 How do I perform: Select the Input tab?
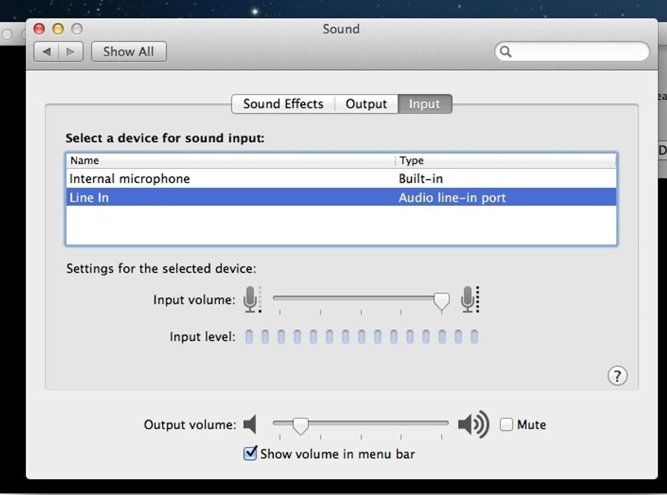pyautogui.click(x=424, y=104)
